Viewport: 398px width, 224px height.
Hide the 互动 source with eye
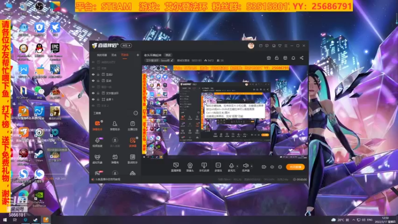click(93, 81)
